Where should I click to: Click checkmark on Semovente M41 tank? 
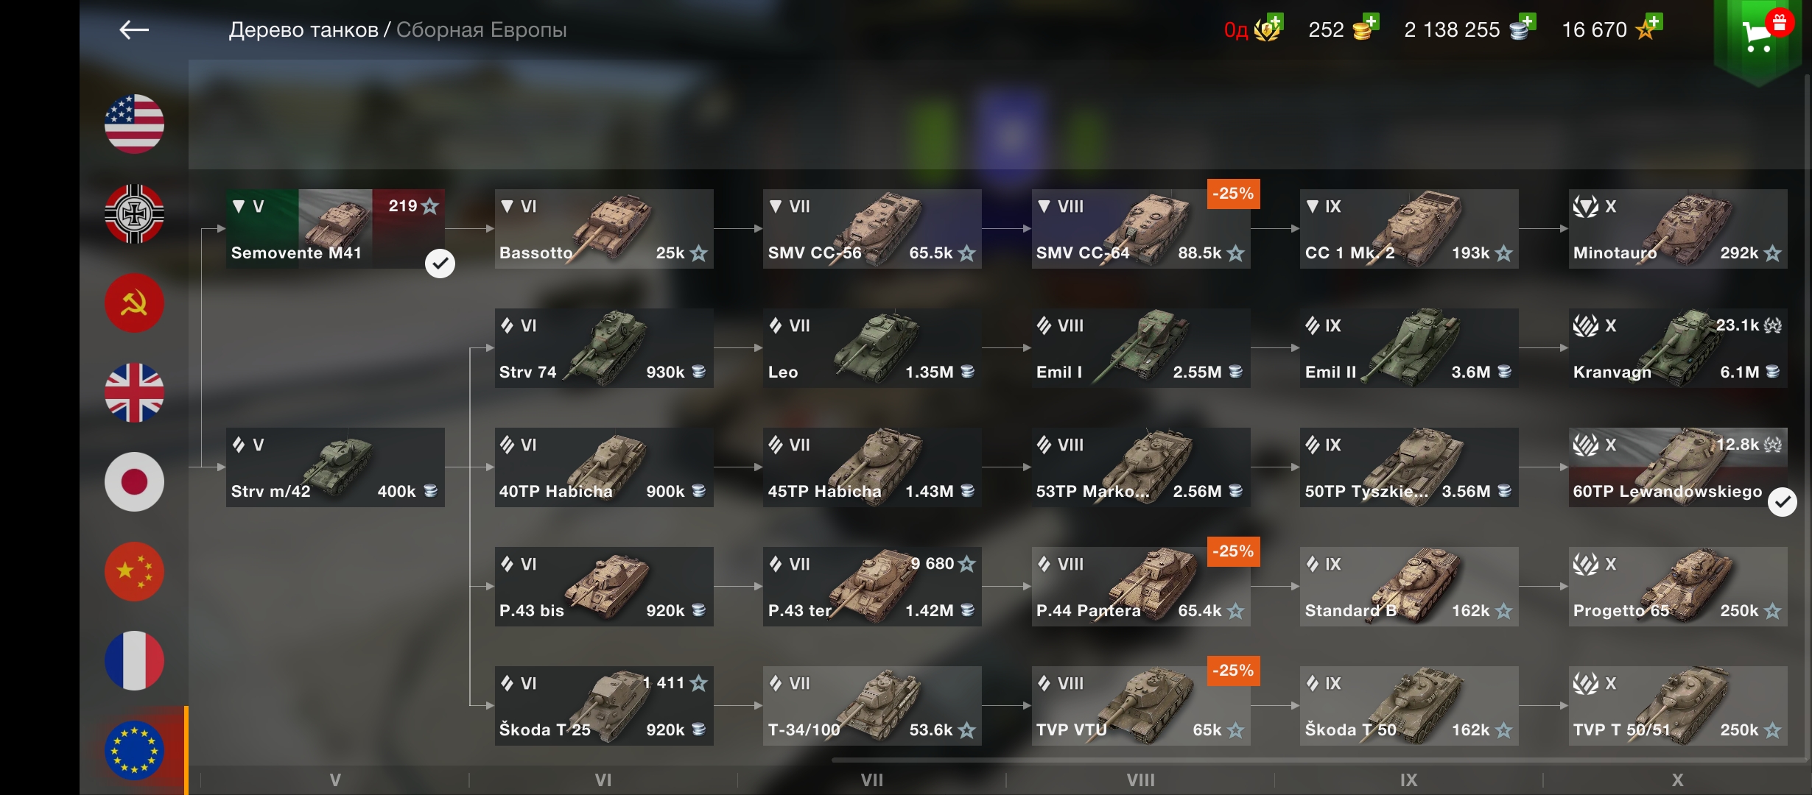(x=440, y=264)
